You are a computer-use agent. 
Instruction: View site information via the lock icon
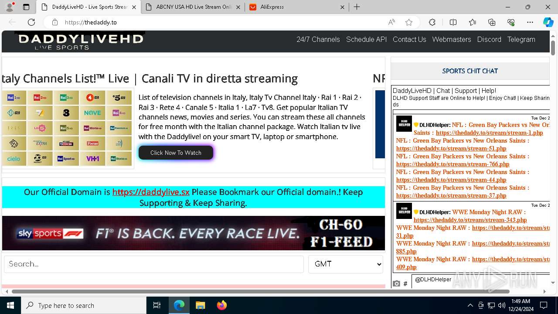pyautogui.click(x=54, y=22)
